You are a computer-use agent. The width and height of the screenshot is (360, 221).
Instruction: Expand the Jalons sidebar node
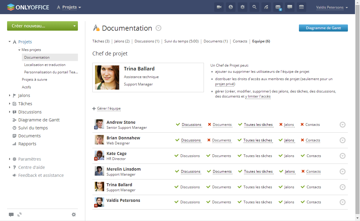(9, 95)
